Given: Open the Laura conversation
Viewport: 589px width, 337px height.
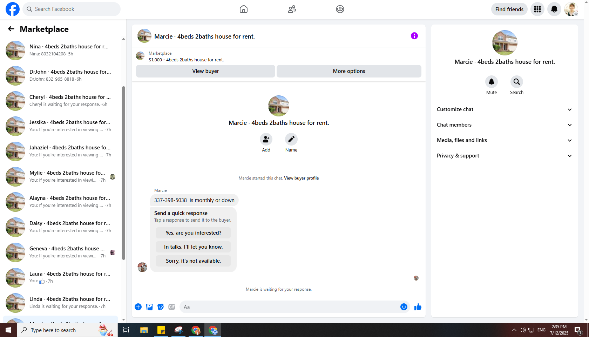Looking at the screenshot, I should (x=61, y=277).
